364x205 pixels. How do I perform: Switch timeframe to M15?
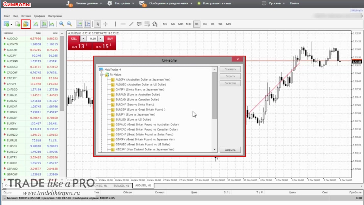181,24
